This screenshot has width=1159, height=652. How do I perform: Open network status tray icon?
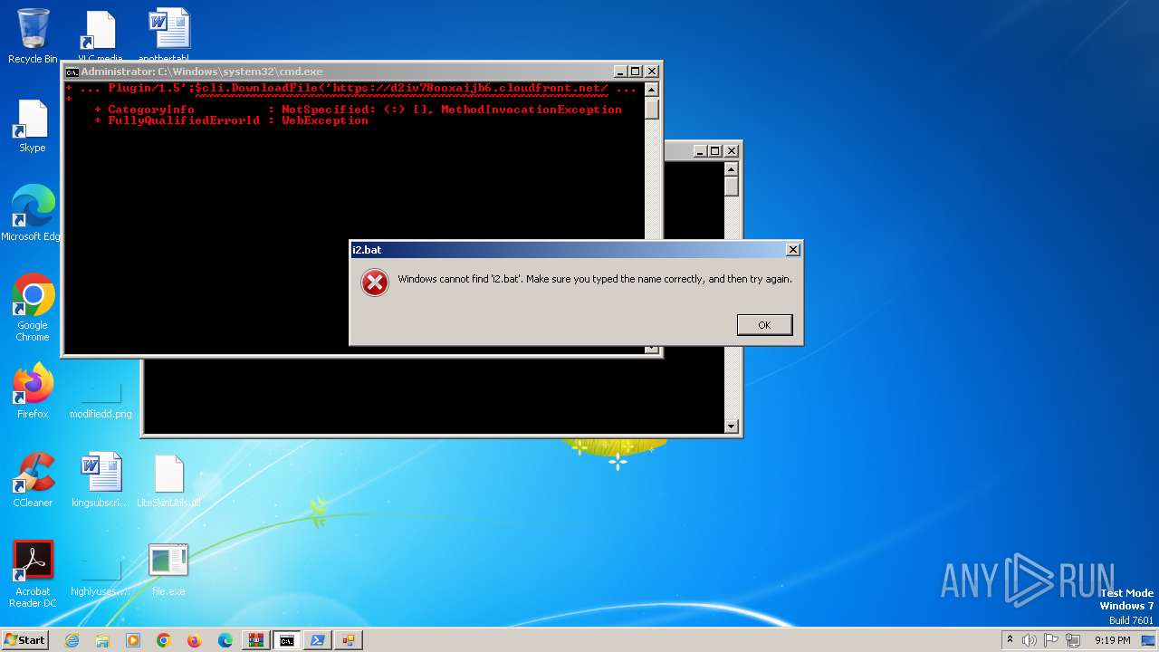(1073, 640)
